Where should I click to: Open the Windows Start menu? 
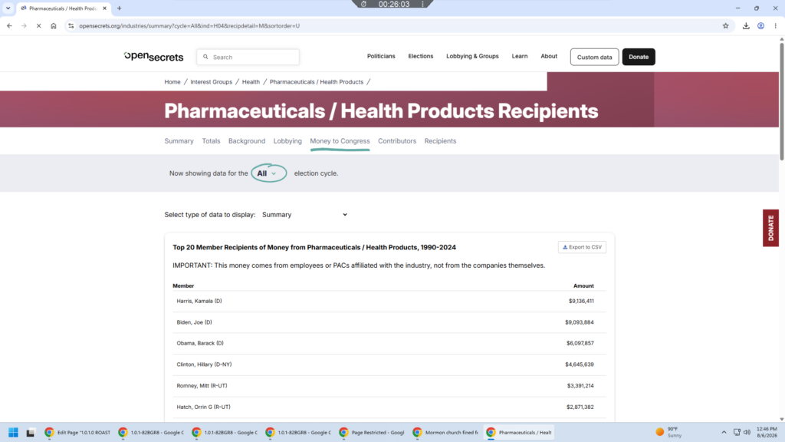point(14,432)
